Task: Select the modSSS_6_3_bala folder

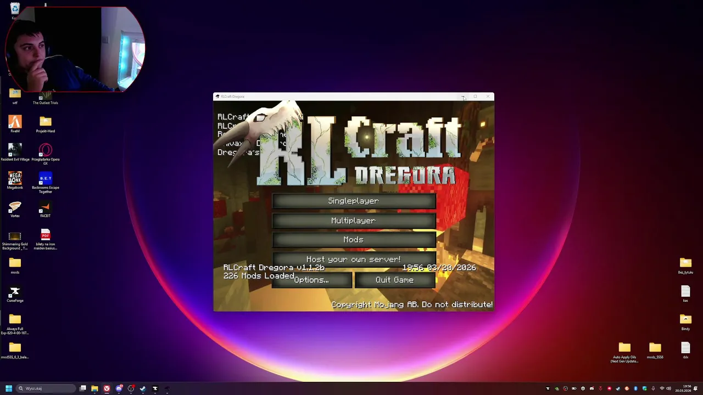Action: 15,350
